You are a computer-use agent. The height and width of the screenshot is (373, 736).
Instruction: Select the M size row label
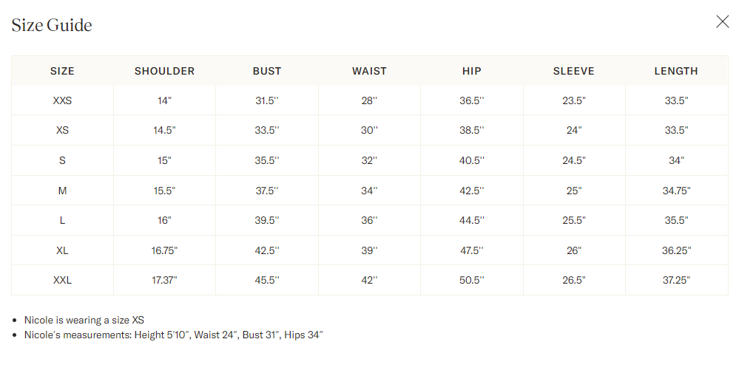point(62,191)
